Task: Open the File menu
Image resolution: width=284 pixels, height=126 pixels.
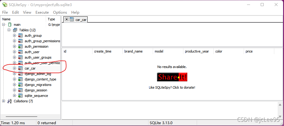Action: [5, 12]
